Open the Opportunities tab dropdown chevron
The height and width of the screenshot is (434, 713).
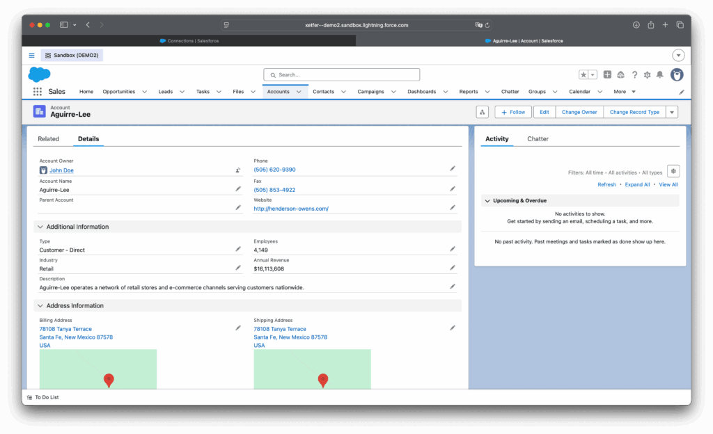145,92
